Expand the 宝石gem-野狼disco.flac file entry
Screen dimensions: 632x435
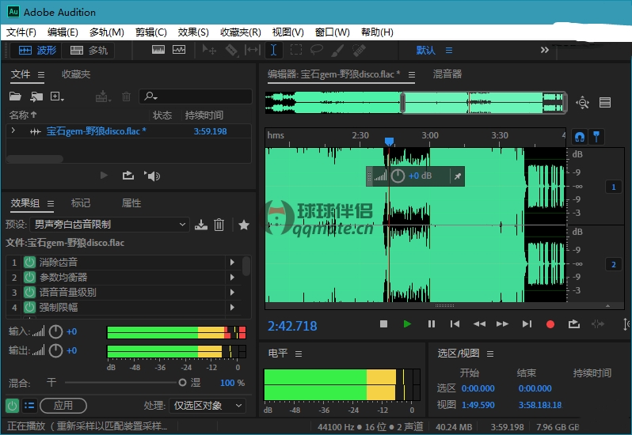pos(13,131)
